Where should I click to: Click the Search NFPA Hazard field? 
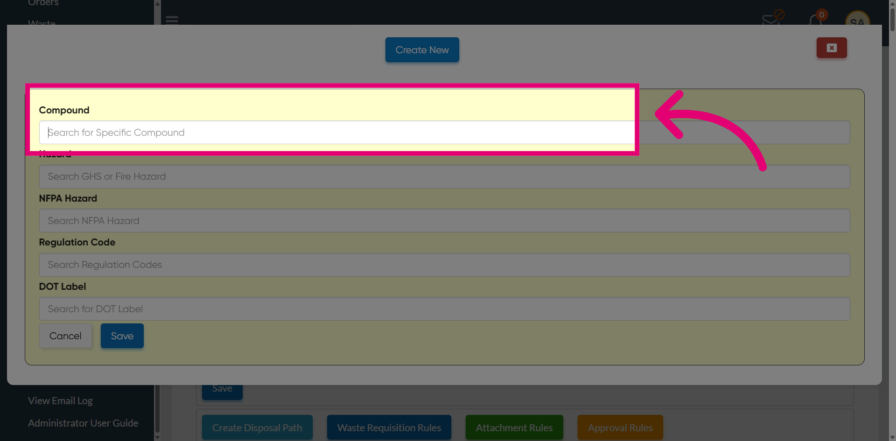pyautogui.click(x=444, y=221)
